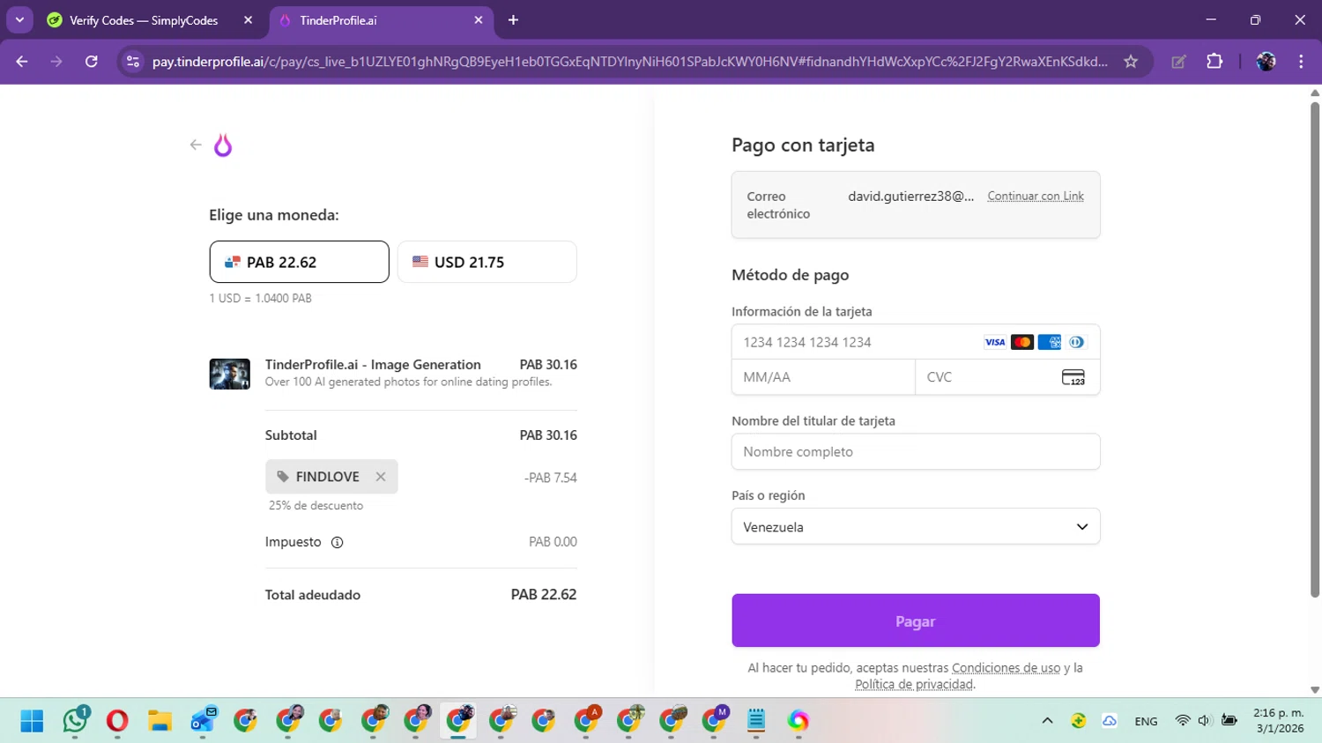Open File Explorer from taskbar

click(x=160, y=721)
